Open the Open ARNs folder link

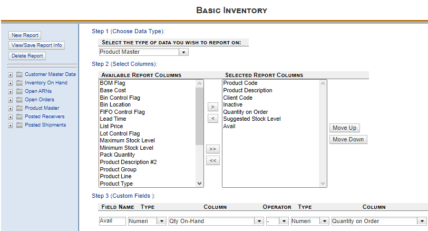point(38,91)
